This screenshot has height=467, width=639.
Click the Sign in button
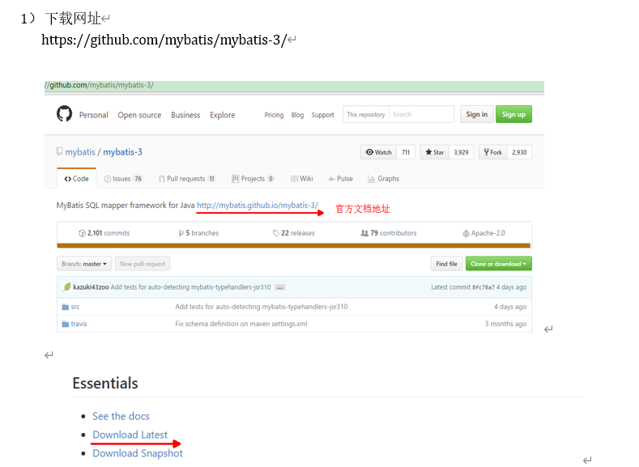[477, 114]
